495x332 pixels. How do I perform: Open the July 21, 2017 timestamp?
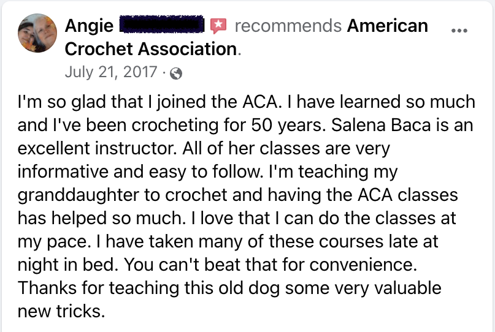pos(111,72)
